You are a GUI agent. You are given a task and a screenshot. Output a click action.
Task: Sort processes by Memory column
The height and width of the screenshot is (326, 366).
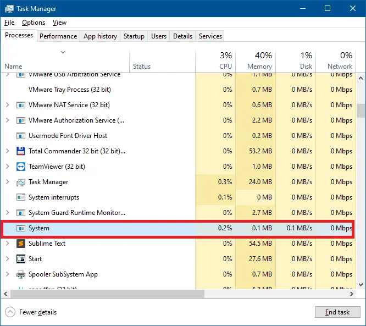(x=256, y=61)
